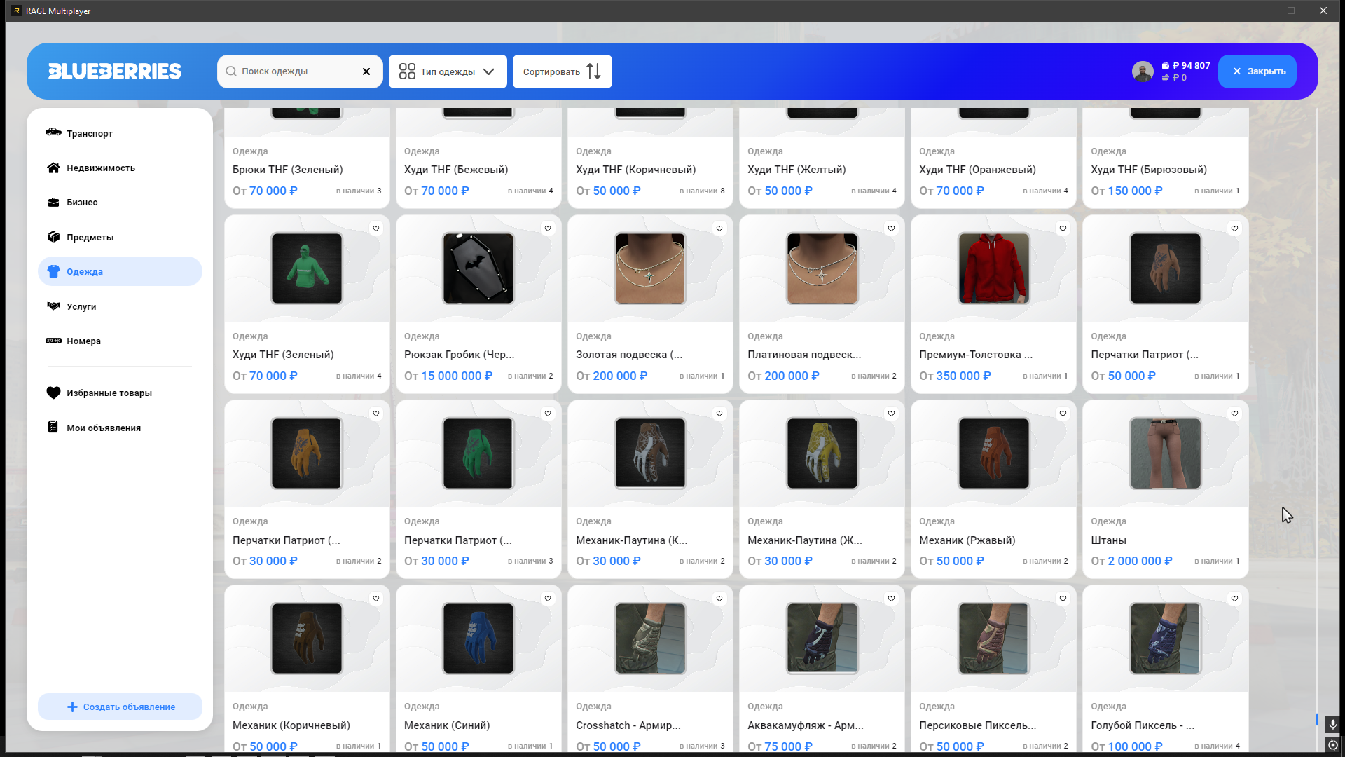Click the car icon next to Транспорт
The width and height of the screenshot is (1345, 757).
click(x=53, y=132)
